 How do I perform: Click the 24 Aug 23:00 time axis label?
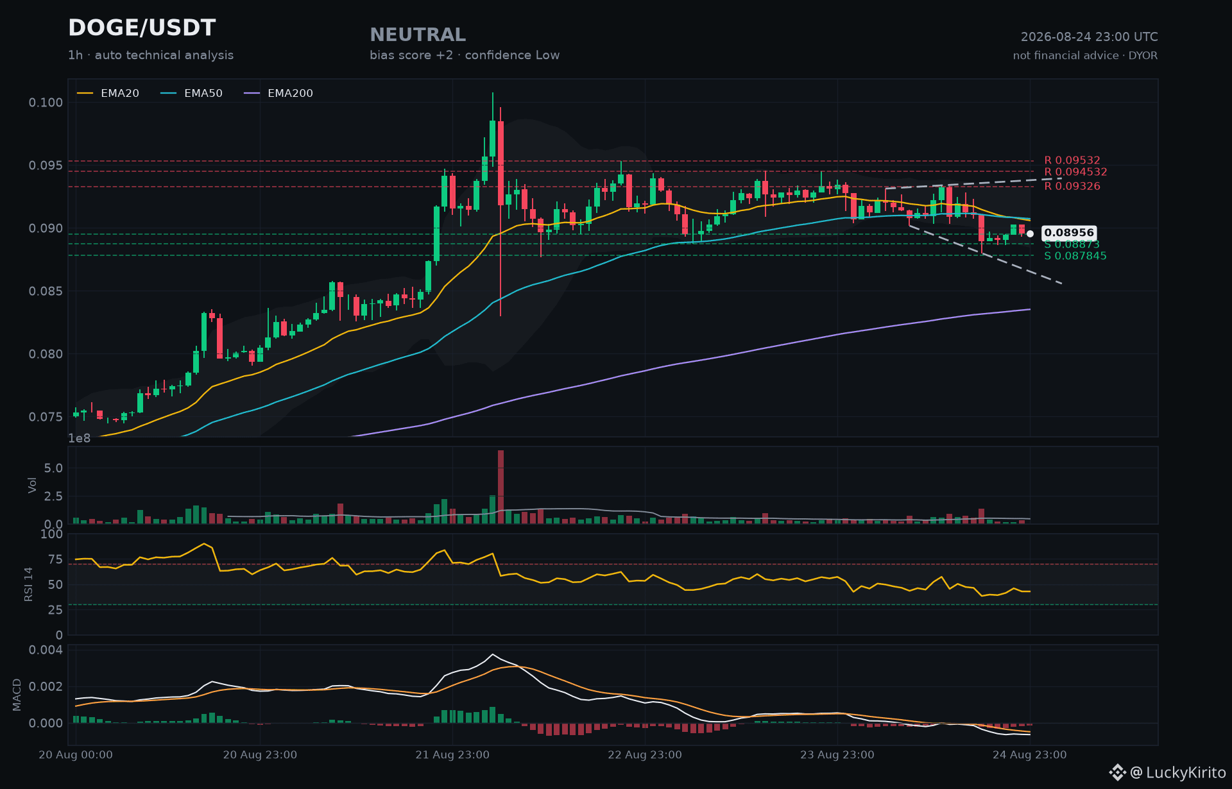pos(1030,755)
